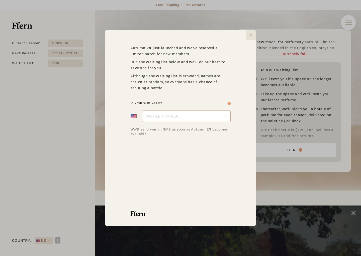Click the video thumbnail of woman

click(x=228, y=231)
